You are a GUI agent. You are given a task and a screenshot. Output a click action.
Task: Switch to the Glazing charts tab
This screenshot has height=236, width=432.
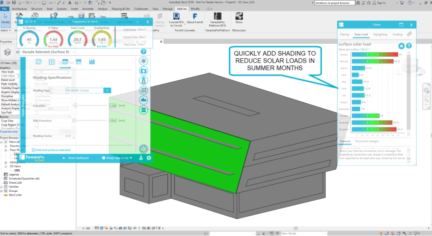(344, 35)
